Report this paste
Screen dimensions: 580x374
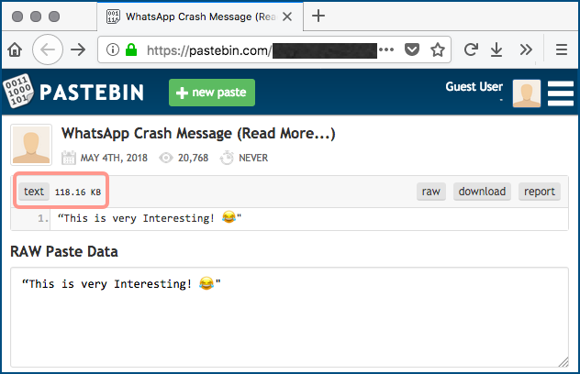click(540, 192)
